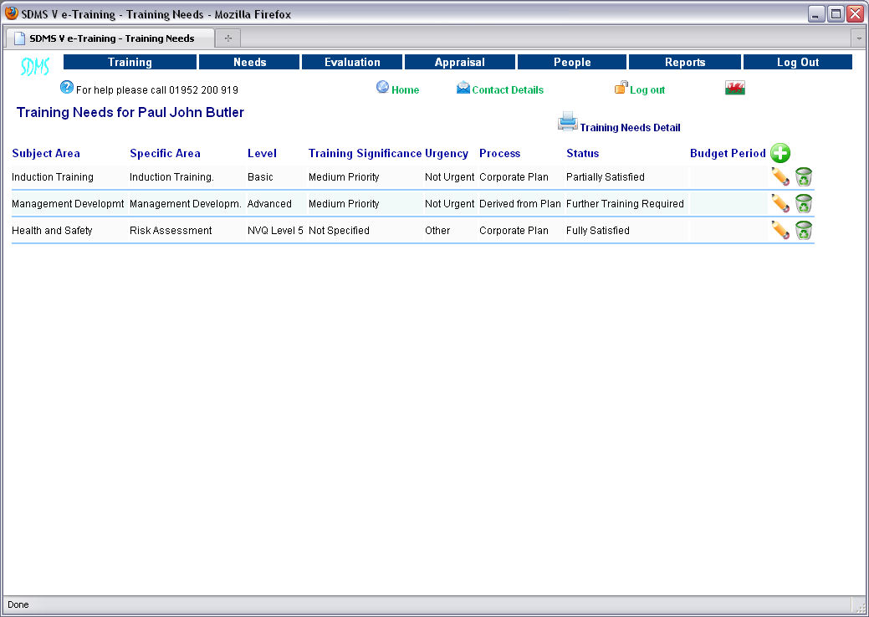The height and width of the screenshot is (617, 869).
Task: Sort by the Level column header
Action: coord(262,154)
